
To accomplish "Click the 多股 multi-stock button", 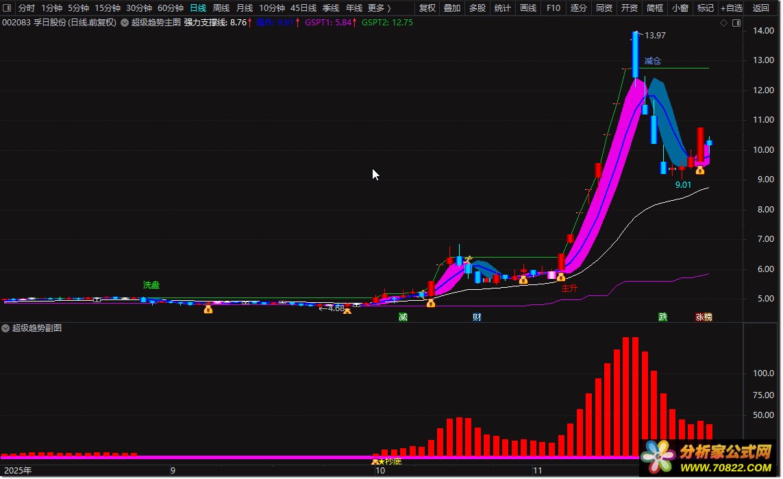I will [477, 8].
